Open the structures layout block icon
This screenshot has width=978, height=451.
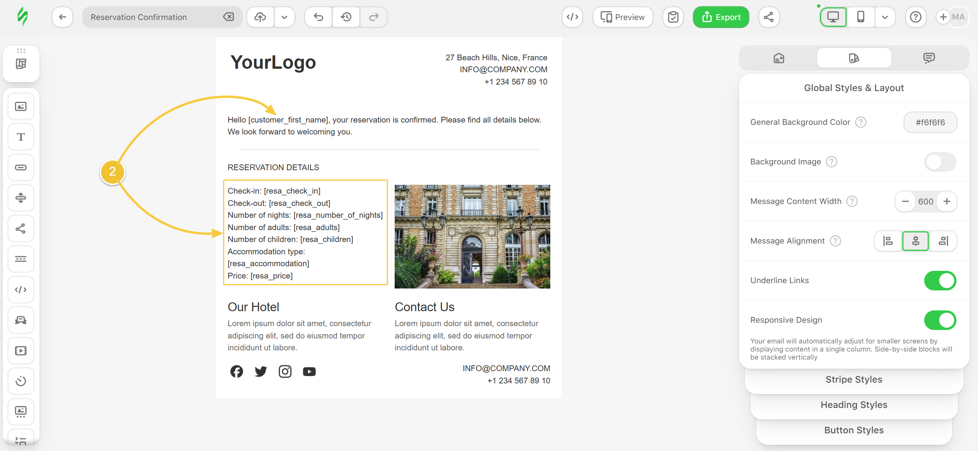tap(21, 63)
